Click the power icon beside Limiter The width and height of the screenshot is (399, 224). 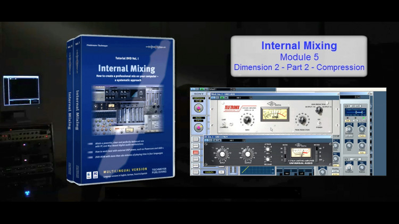[x=346, y=159]
